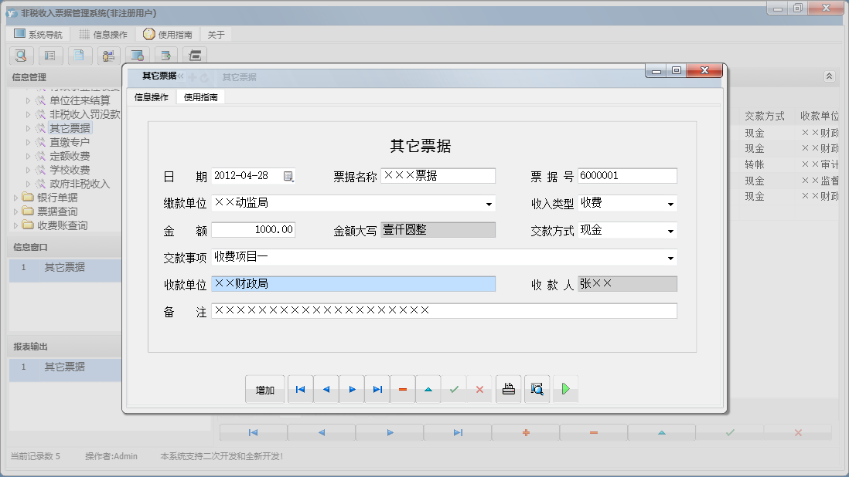This screenshot has height=477, width=849.
Task: Open the report view icon on the main toolbar
Action: click(x=50, y=56)
